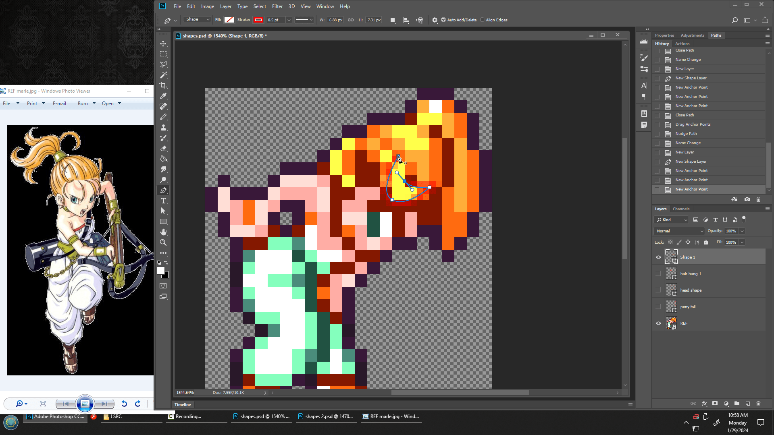
Task: Select the Eyedropper tool
Action: [x=163, y=96]
